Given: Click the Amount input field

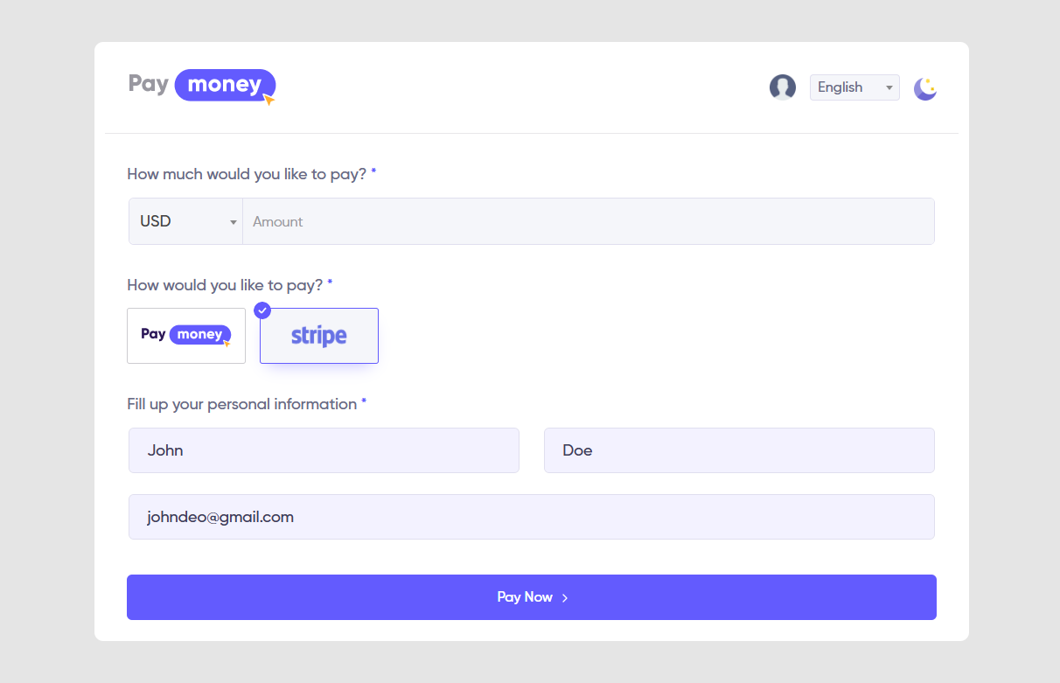Looking at the screenshot, I should click(588, 222).
